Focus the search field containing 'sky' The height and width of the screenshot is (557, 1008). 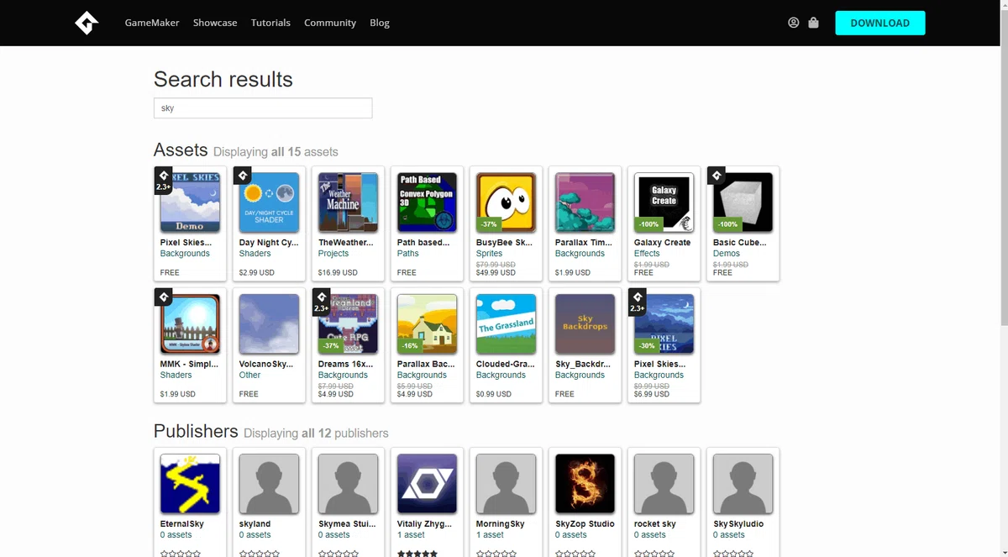point(263,108)
